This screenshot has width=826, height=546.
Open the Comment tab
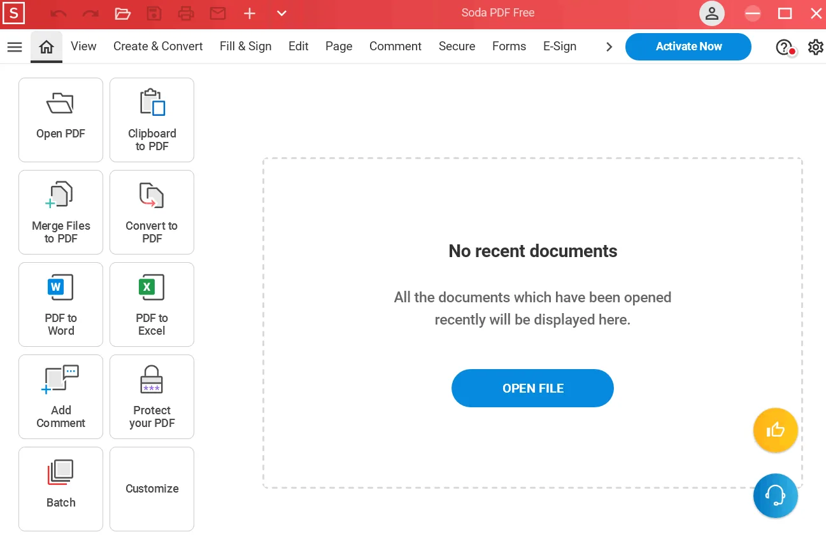395,46
